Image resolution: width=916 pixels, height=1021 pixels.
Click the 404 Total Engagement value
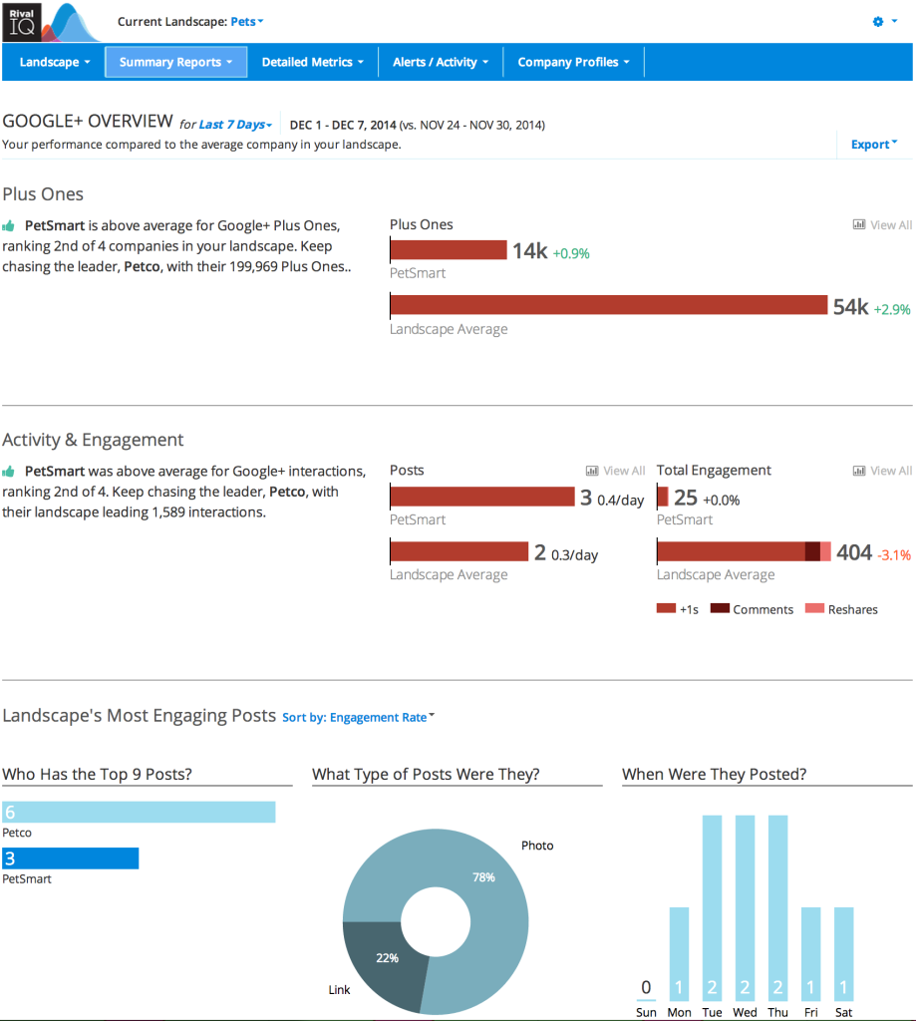pos(854,552)
